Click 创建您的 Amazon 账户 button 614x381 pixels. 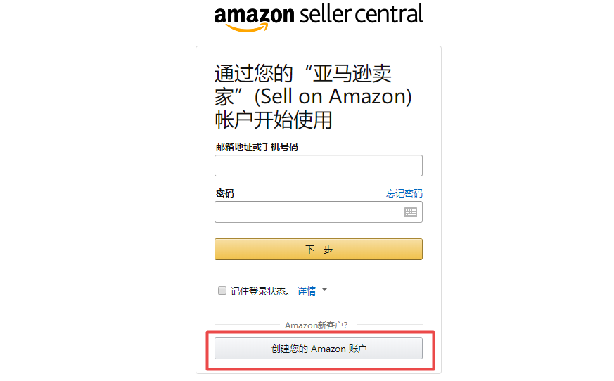click(x=318, y=349)
